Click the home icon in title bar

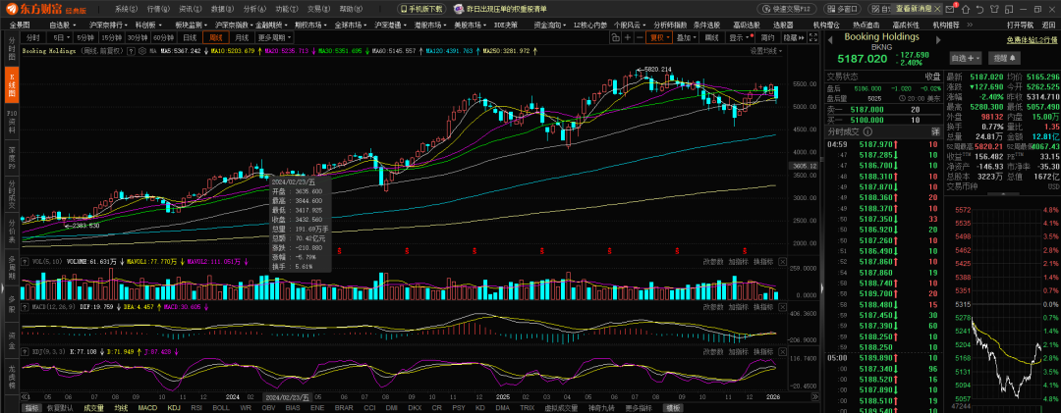click(966, 9)
